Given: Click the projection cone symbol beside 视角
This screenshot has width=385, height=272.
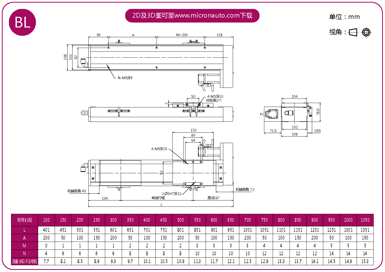Looking at the screenshot, I should (x=353, y=32).
